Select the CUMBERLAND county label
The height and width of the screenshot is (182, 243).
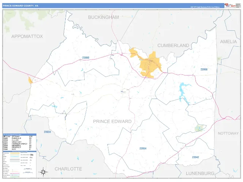click(173, 45)
